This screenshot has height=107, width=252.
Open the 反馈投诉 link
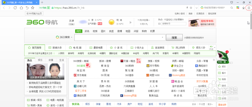pos(200,14)
